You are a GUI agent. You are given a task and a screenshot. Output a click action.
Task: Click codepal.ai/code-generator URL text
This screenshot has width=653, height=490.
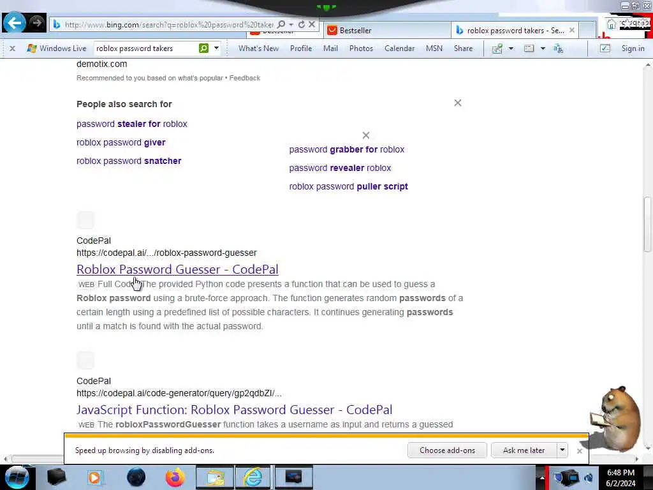179,393
